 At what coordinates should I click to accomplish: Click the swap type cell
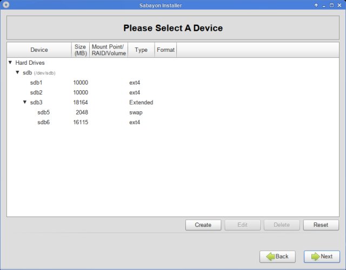[x=136, y=113]
